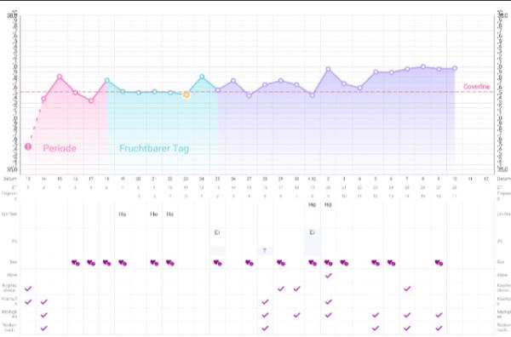This screenshot has width=511, height=337.
Task: Select the 'T' entry in the PS row
Action: [265, 250]
